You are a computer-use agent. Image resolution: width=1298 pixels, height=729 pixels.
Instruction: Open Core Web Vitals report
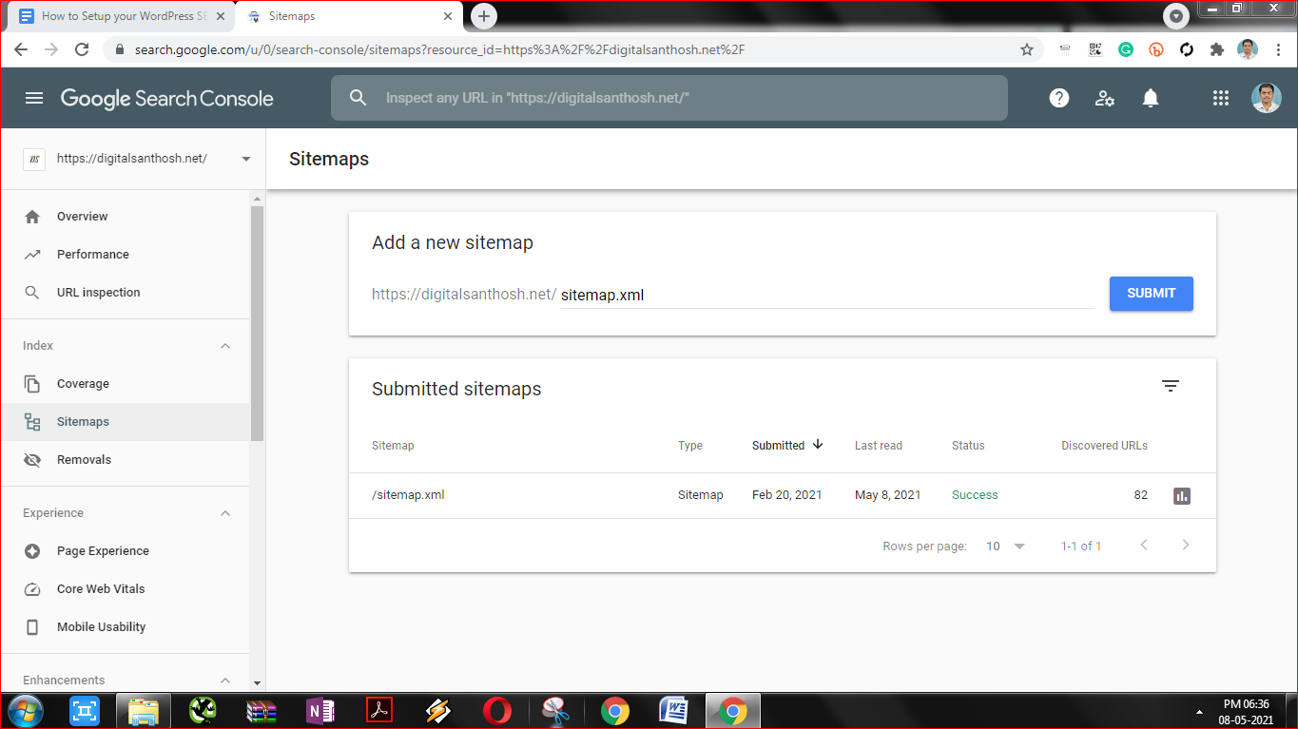(x=125, y=589)
